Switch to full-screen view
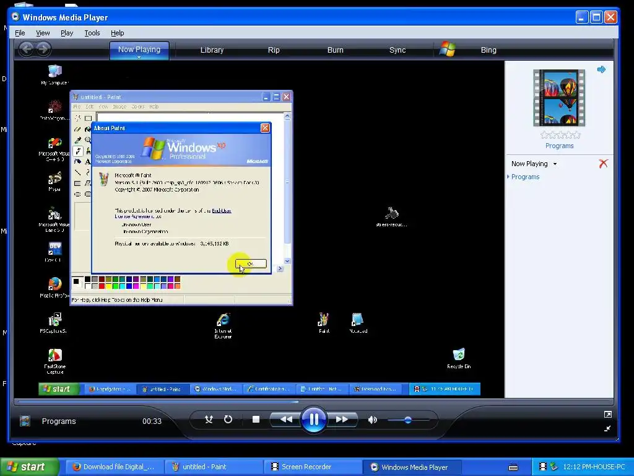Viewport: 634px width, 476px height. pos(607,414)
